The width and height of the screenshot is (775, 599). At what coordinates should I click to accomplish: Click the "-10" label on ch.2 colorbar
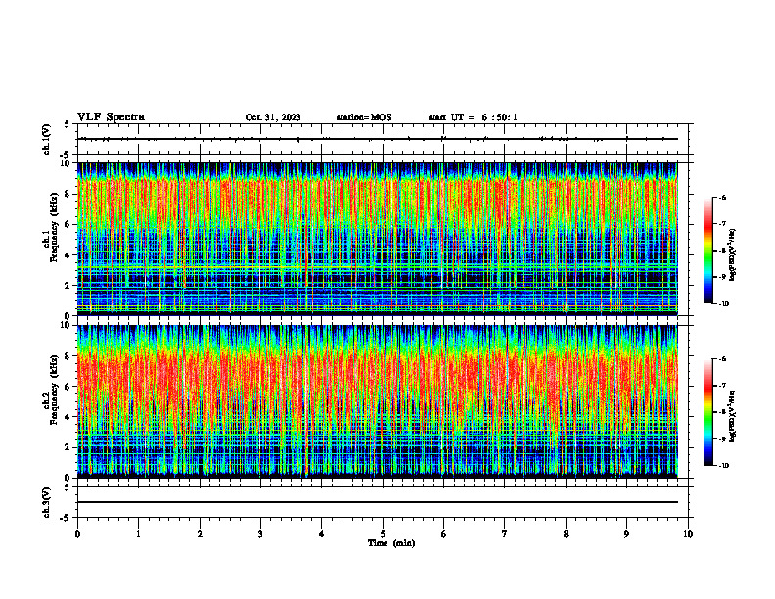click(724, 466)
